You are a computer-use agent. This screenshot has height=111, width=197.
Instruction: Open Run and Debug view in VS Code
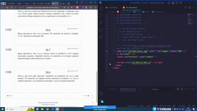point(101,30)
